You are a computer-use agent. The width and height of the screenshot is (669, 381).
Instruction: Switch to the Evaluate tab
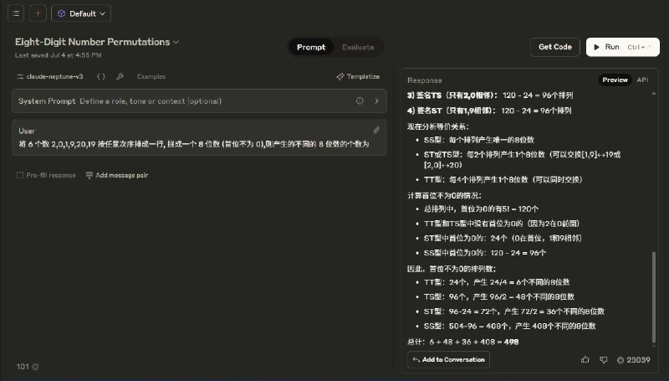click(x=358, y=47)
